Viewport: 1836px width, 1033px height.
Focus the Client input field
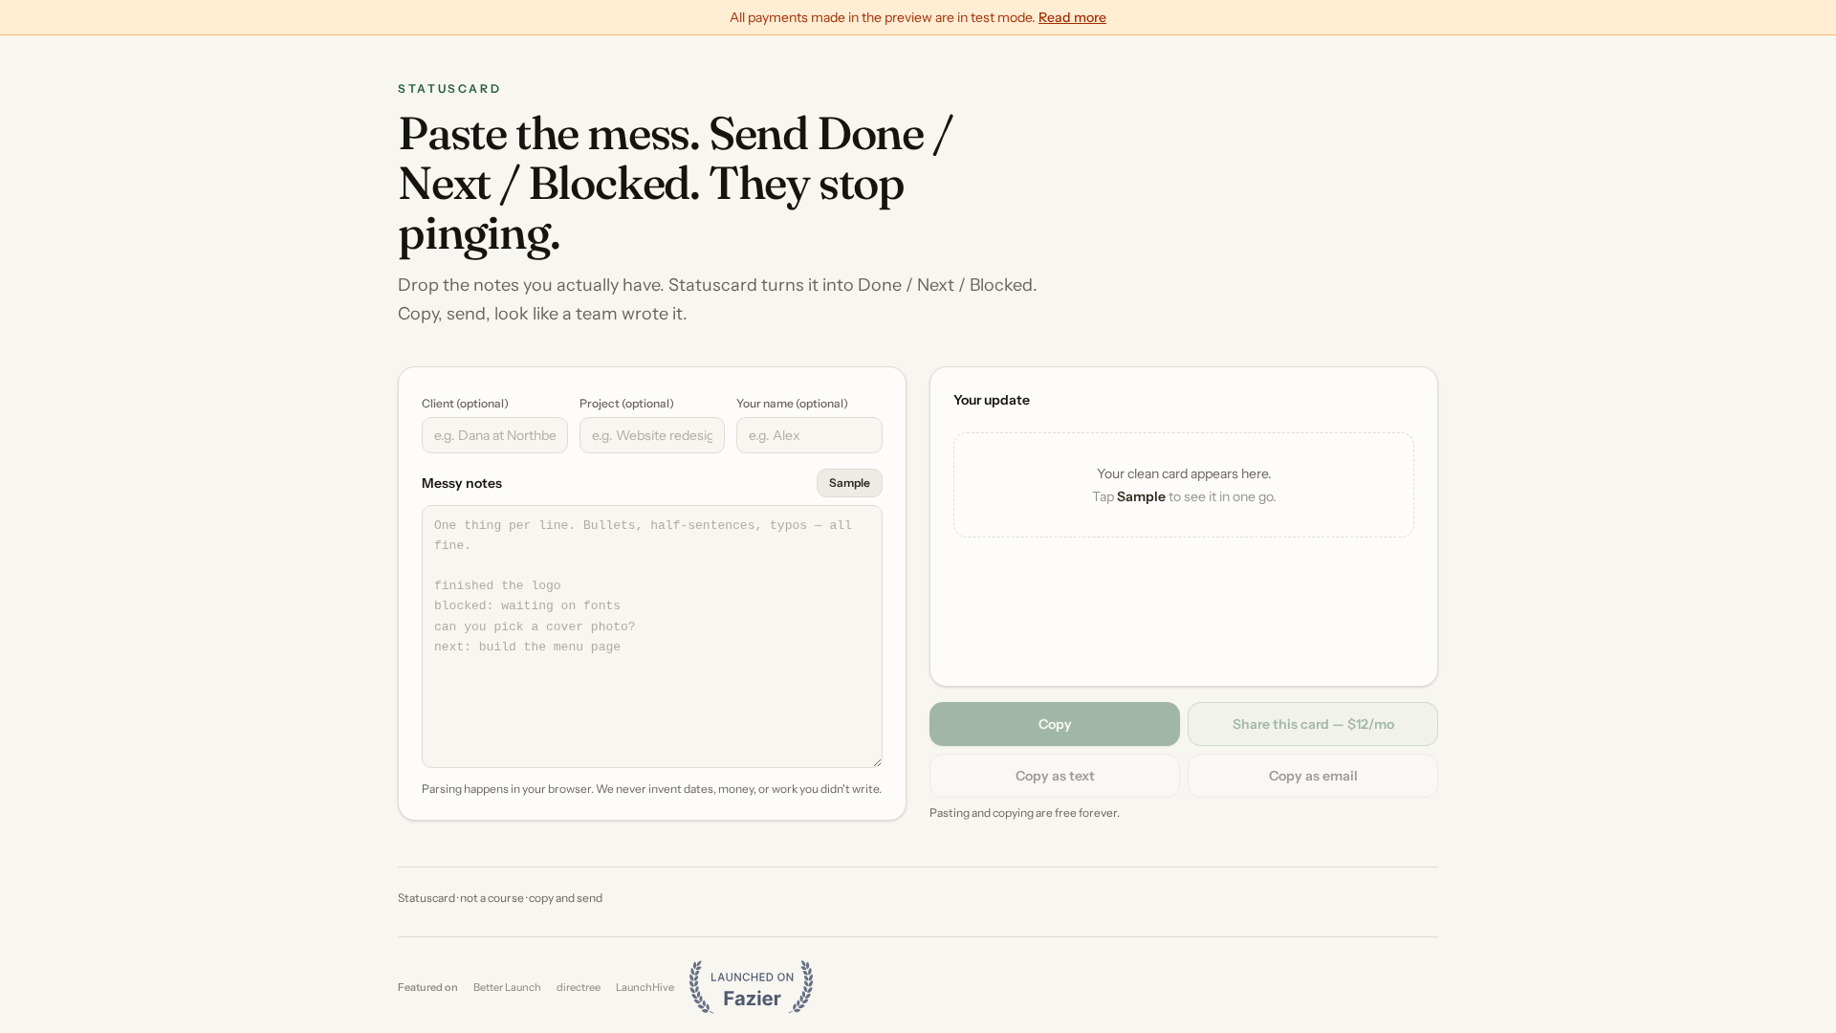pyautogui.click(x=494, y=435)
